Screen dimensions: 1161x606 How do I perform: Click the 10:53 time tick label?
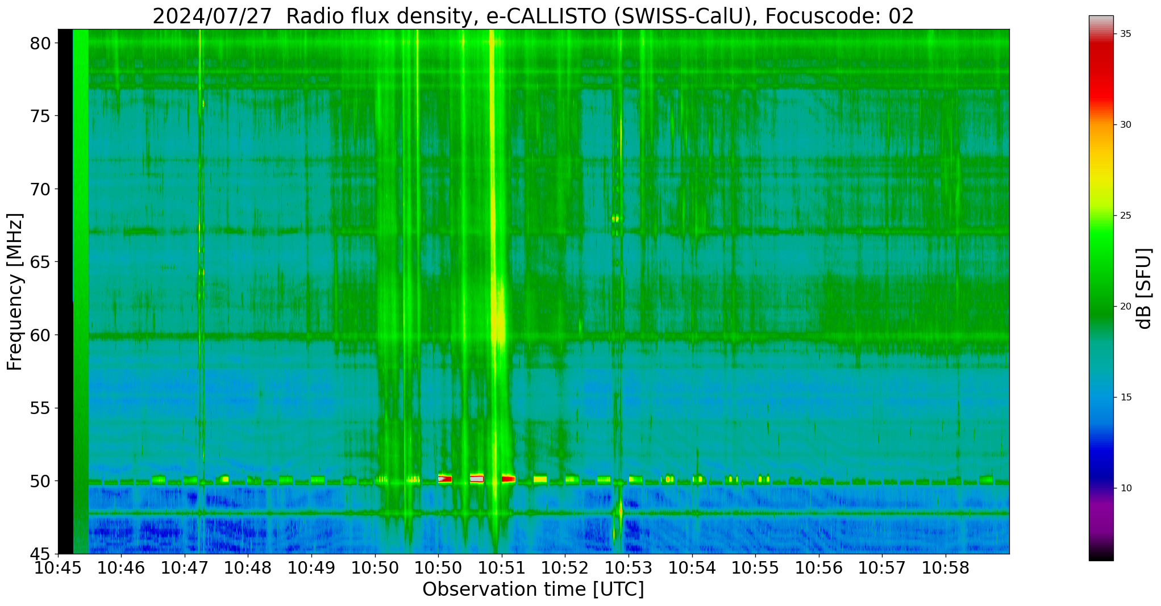(x=629, y=568)
